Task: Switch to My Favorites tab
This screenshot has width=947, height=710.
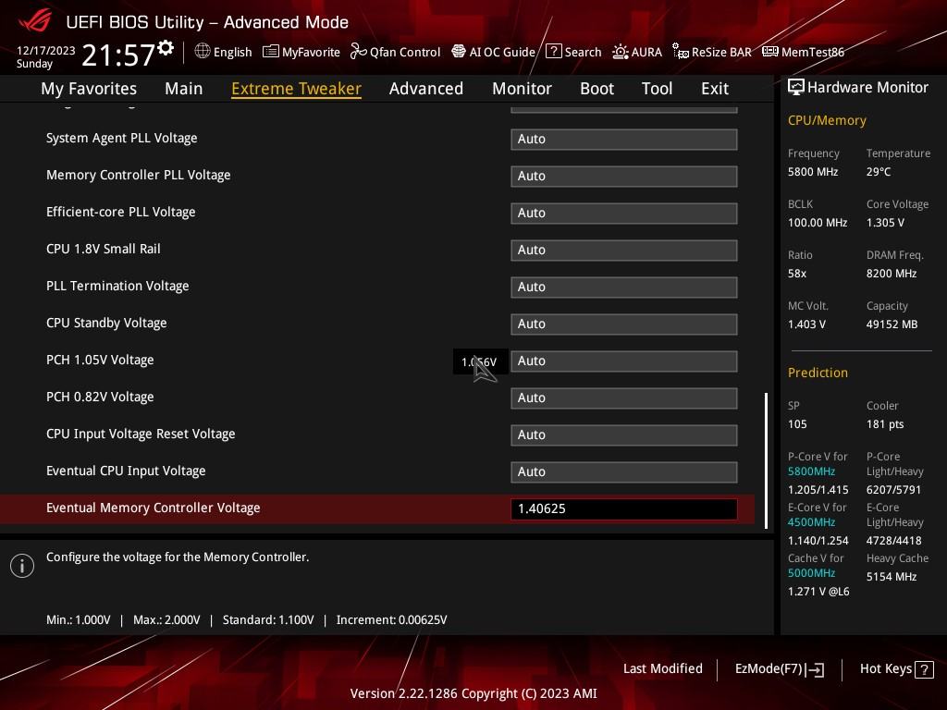Action: tap(89, 89)
